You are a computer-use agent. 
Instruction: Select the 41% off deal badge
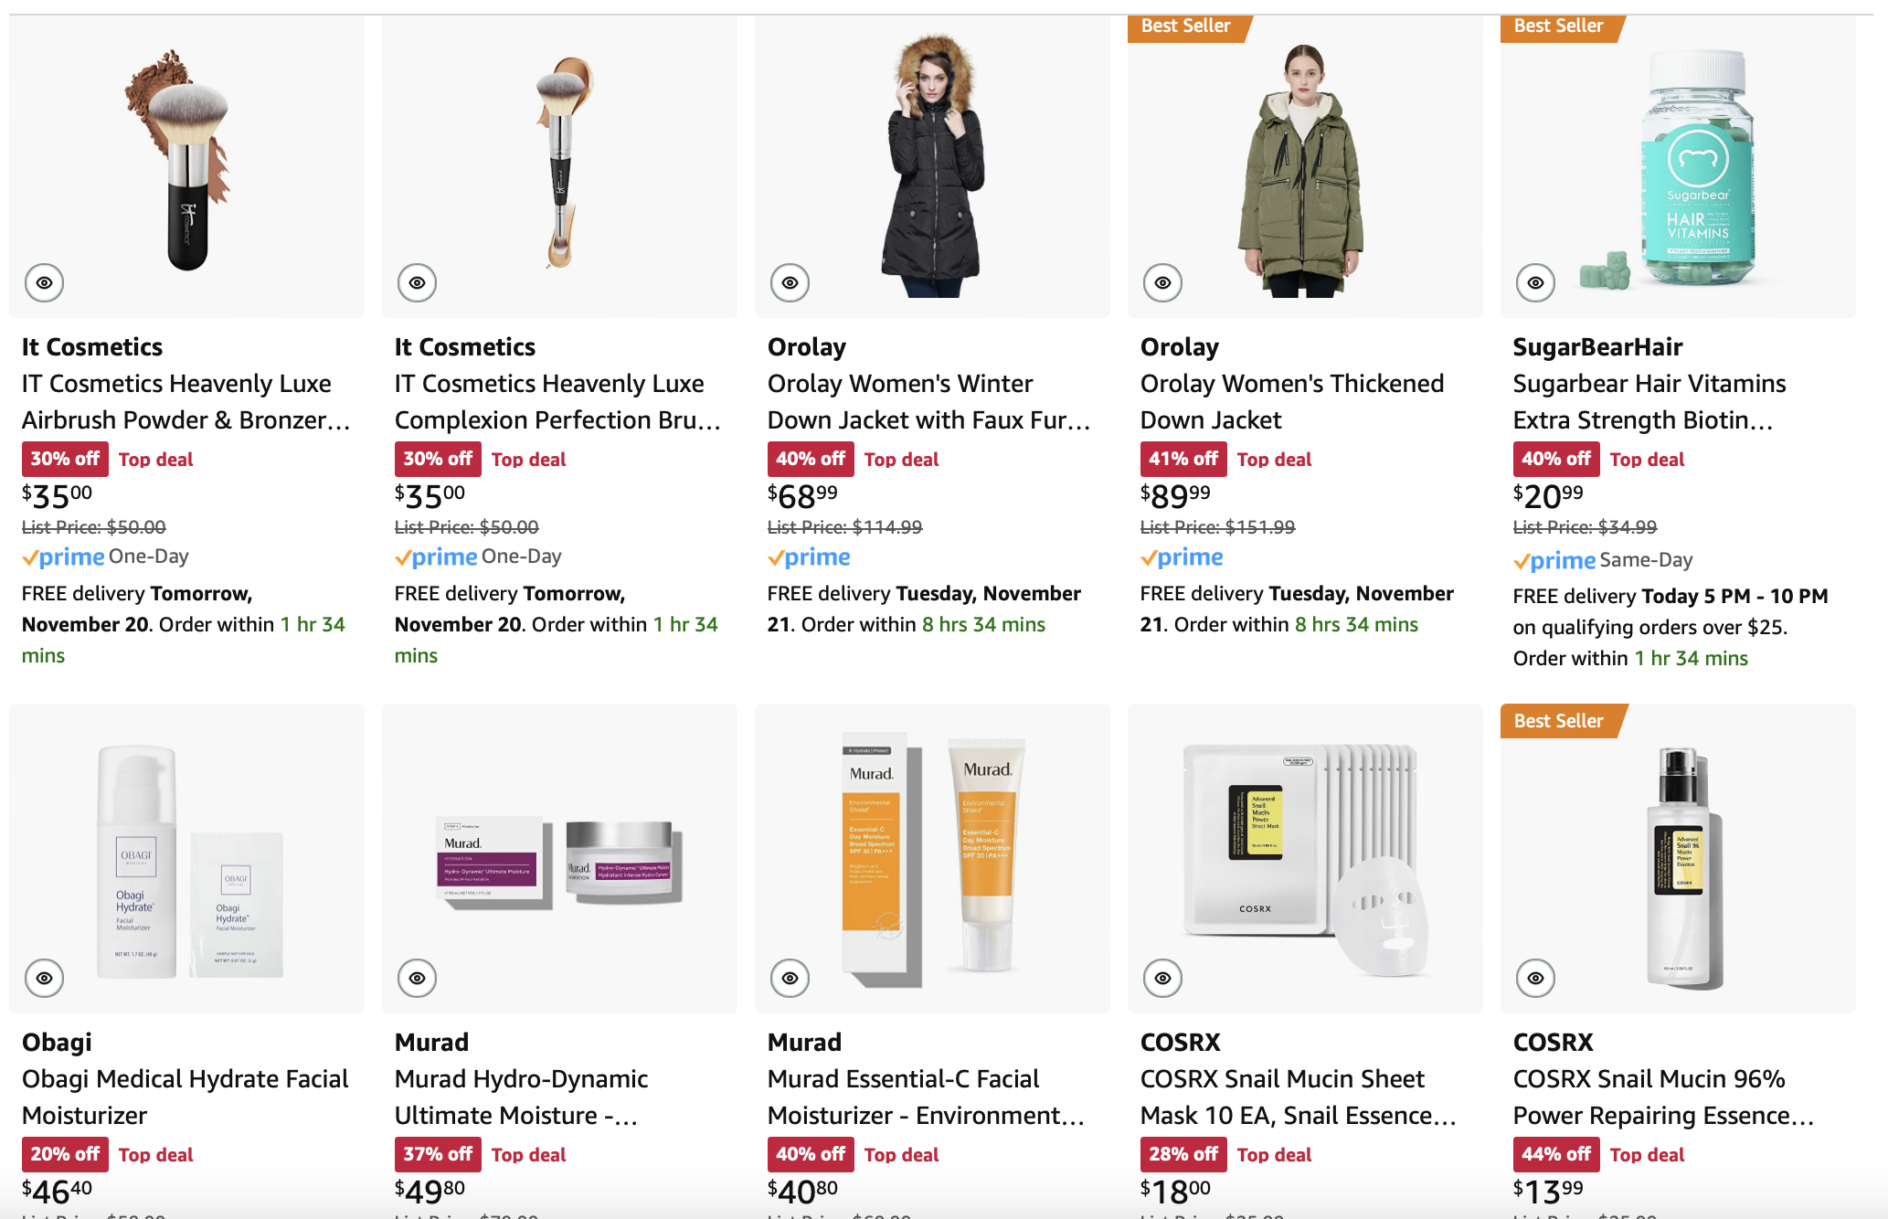(1183, 460)
